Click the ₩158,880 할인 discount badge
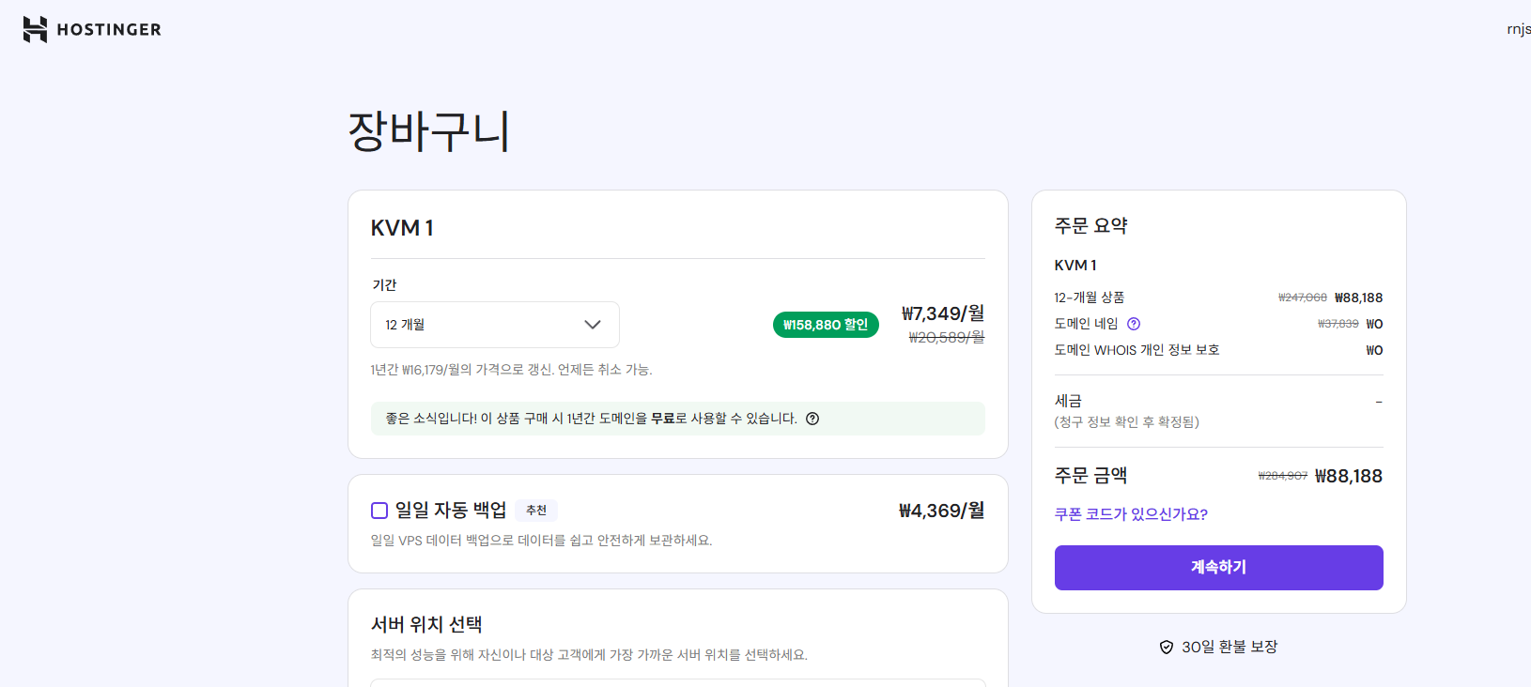The width and height of the screenshot is (1531, 687). (x=826, y=325)
